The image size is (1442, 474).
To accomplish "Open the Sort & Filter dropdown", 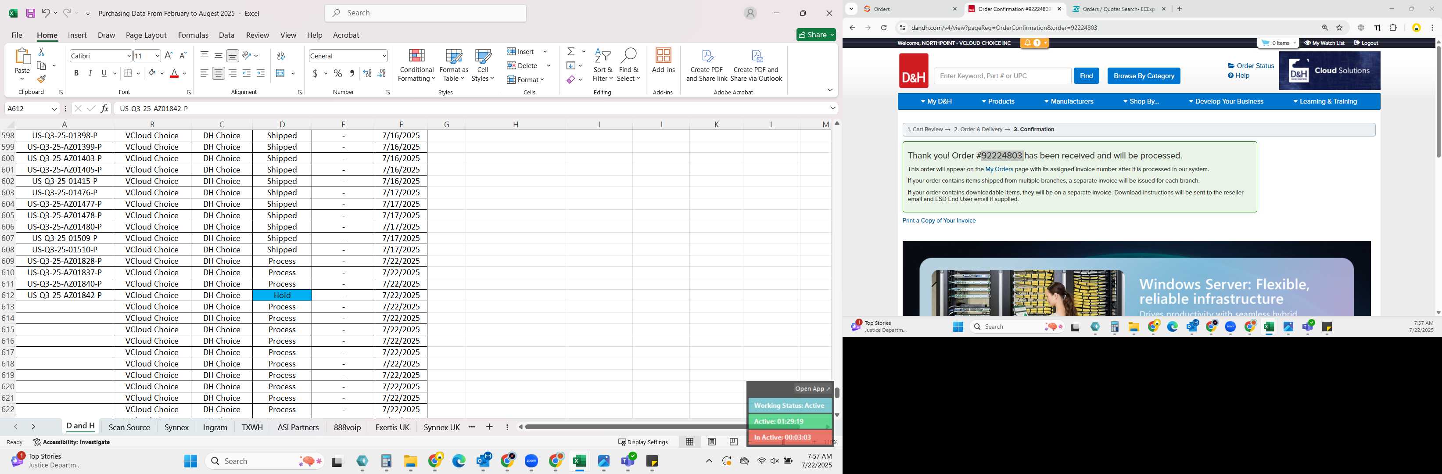I will click(603, 65).
